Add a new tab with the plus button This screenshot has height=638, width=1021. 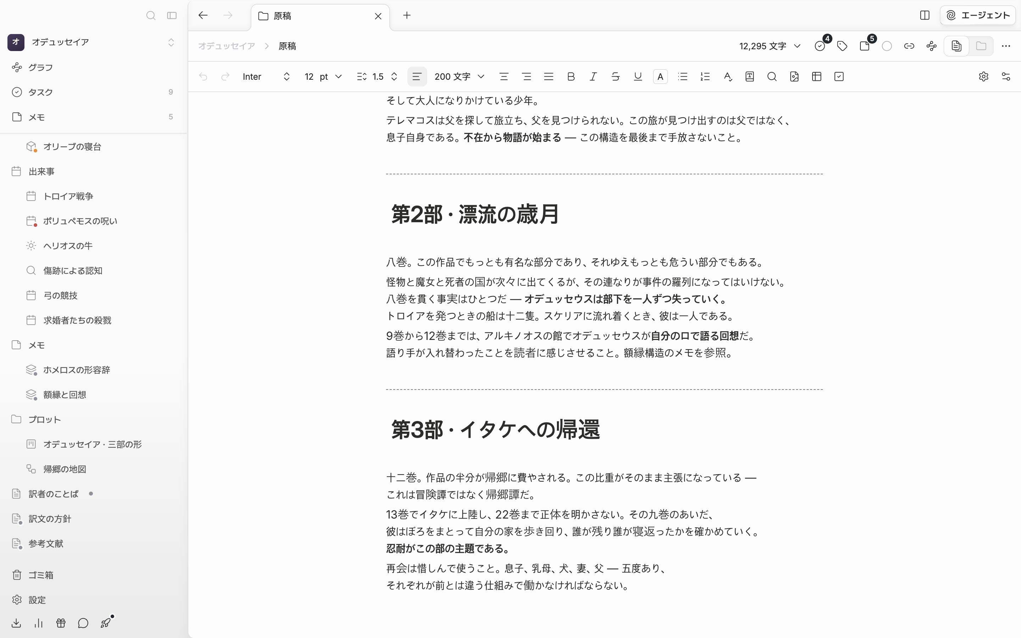click(x=407, y=16)
